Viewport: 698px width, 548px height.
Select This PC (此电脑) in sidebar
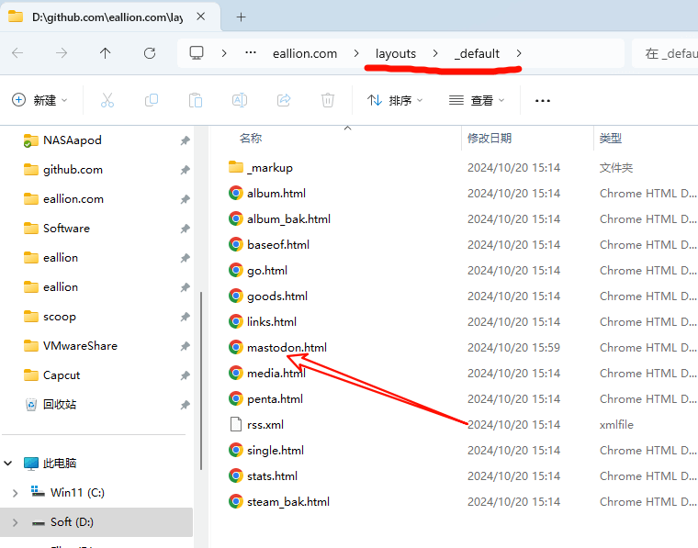pos(60,463)
